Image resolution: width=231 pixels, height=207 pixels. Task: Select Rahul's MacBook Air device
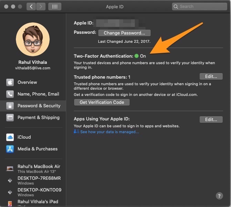point(33,169)
